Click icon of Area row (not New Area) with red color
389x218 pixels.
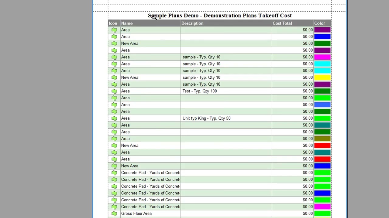(114, 159)
